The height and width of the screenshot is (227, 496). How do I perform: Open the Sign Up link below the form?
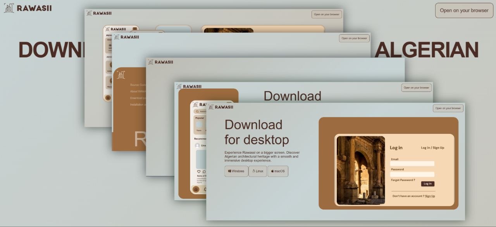pos(430,196)
